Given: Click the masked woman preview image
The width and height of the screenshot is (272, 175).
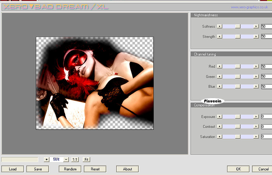Looking at the screenshot, I should click(x=95, y=83).
